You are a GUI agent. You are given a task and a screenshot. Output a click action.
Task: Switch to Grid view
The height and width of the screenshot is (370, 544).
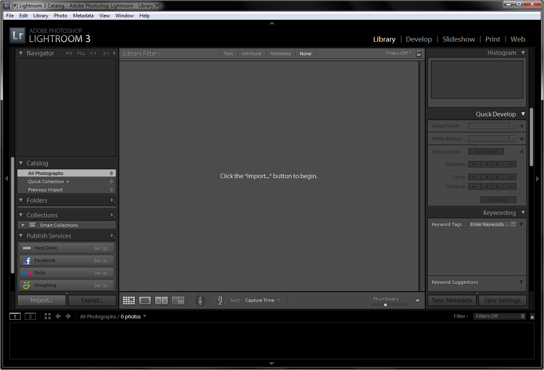[128, 300]
